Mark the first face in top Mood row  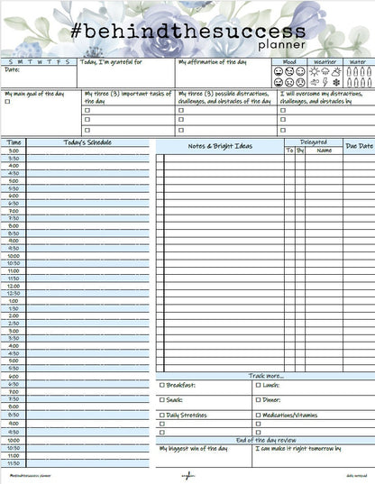click(x=279, y=71)
